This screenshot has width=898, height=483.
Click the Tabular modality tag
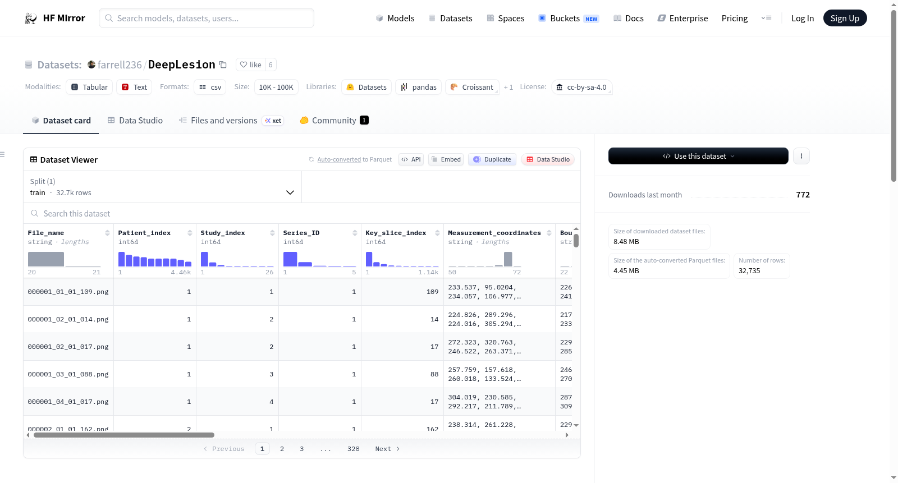point(89,88)
